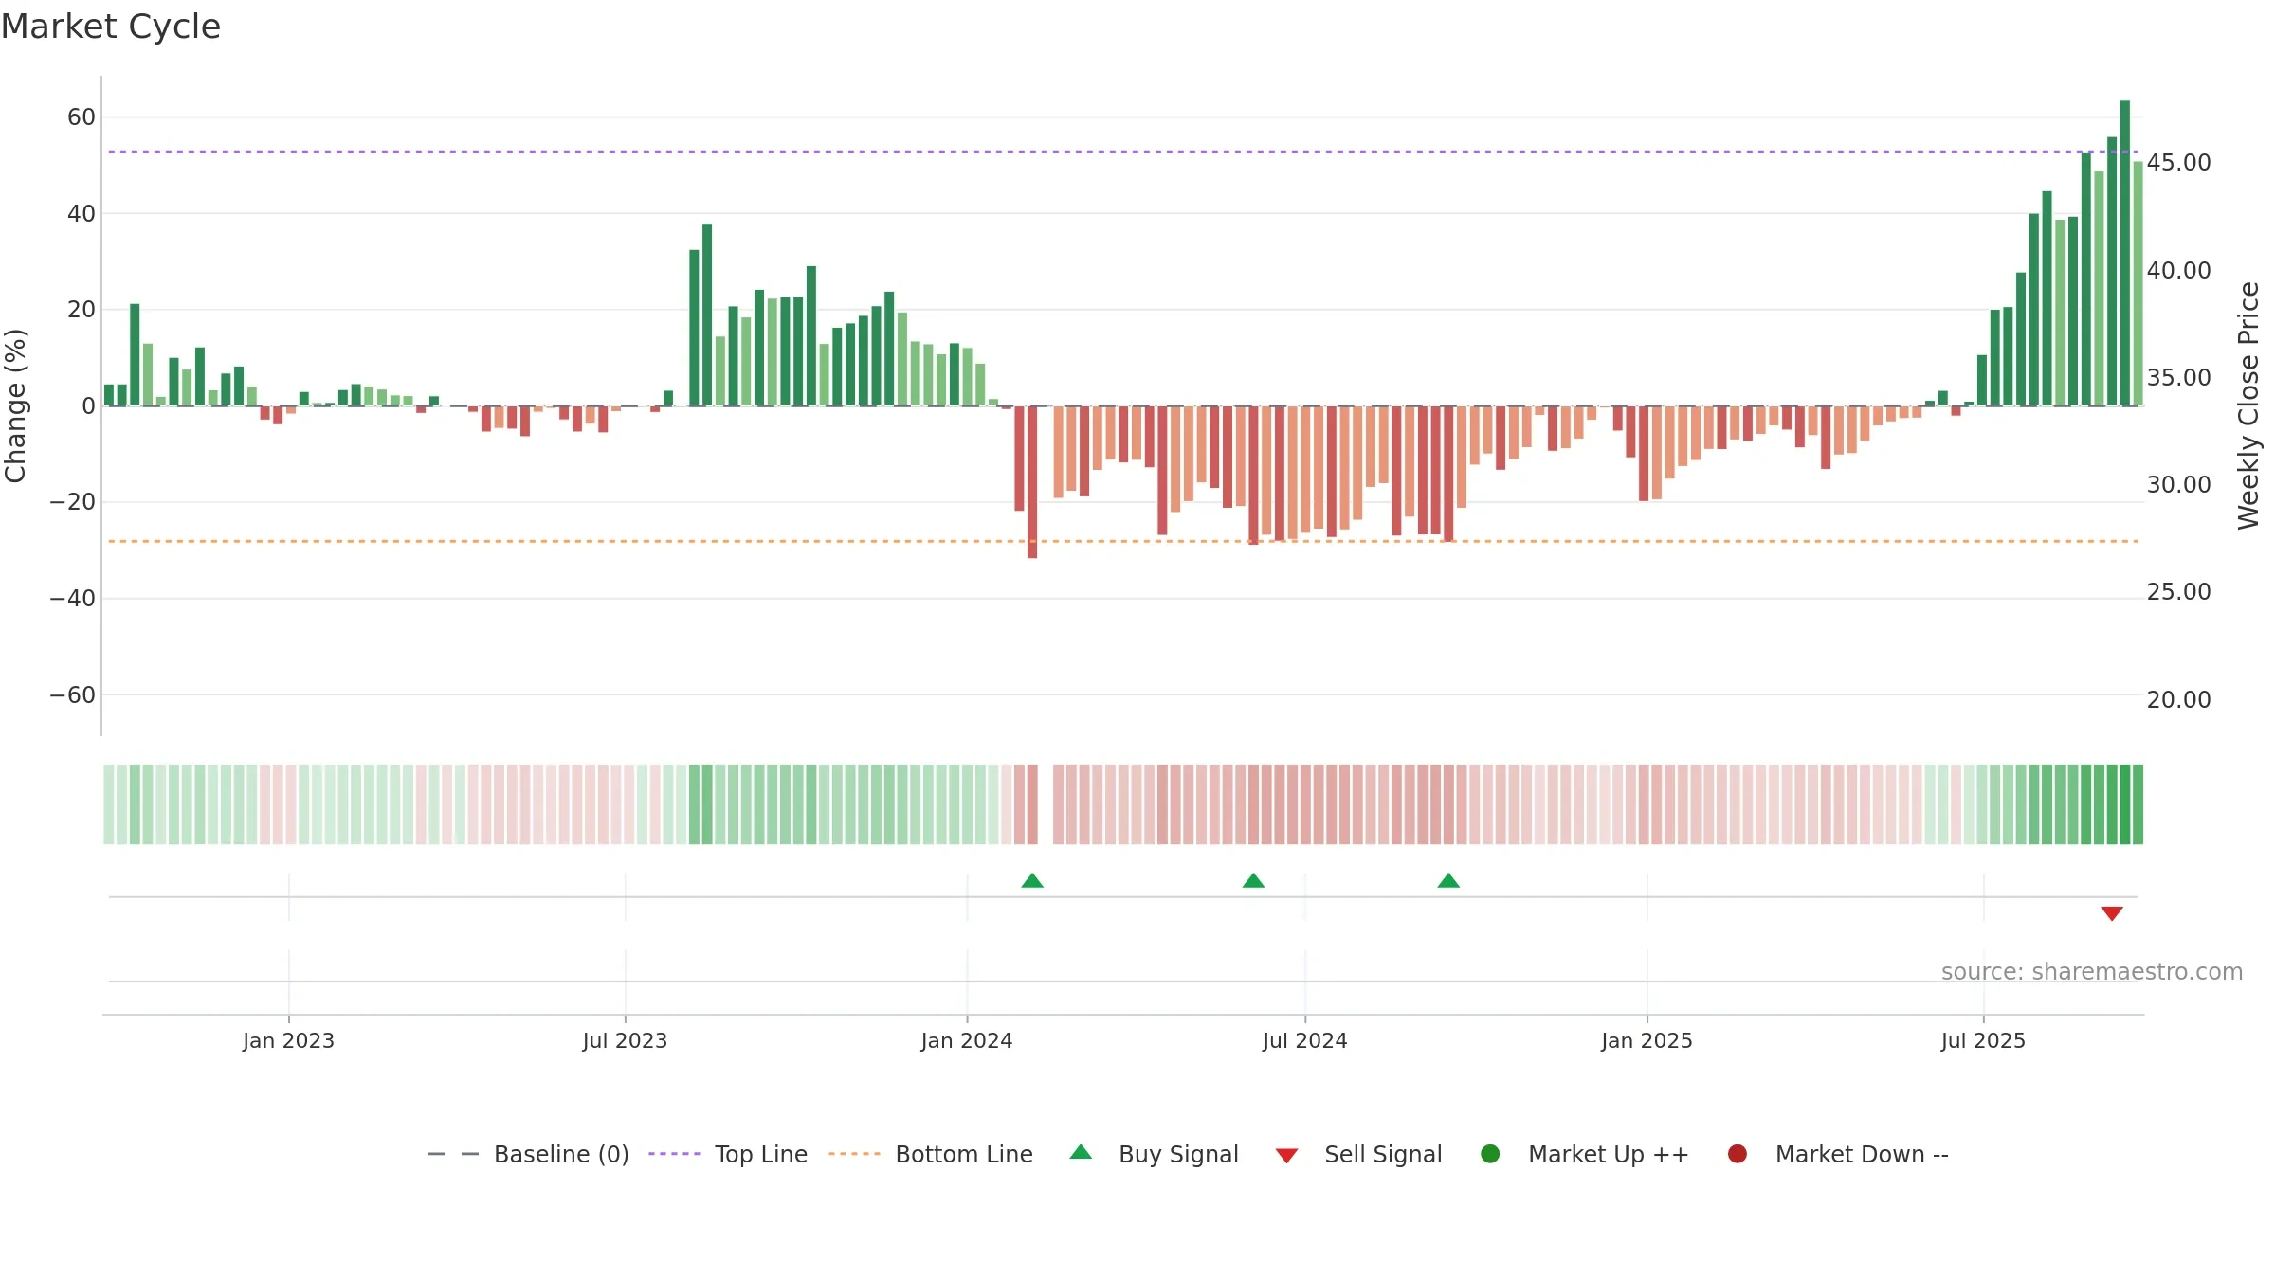Click the Buy Signal legend triangle icon
The image size is (2275, 1279).
[x=1081, y=1152]
